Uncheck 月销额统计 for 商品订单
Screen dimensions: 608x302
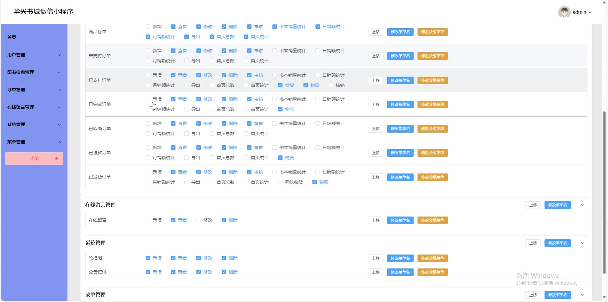coord(148,37)
